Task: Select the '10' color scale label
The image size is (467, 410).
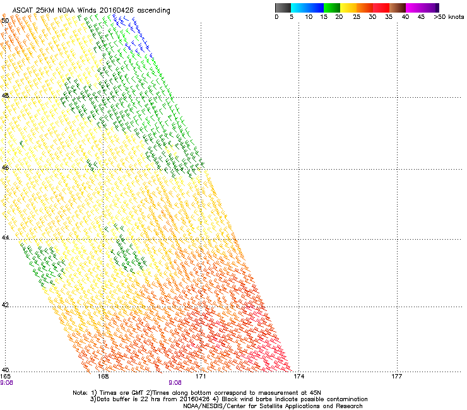Action: point(309,17)
